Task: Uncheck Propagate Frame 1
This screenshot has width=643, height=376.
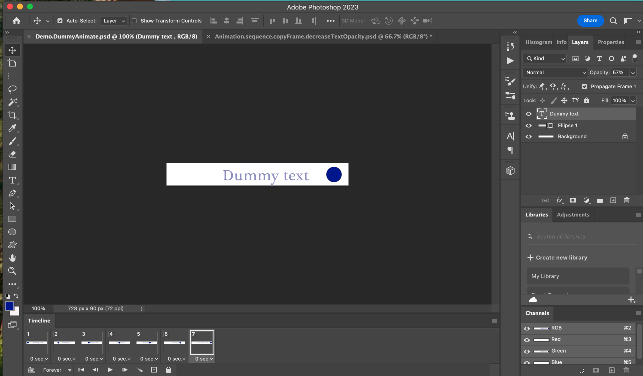Action: coord(584,86)
